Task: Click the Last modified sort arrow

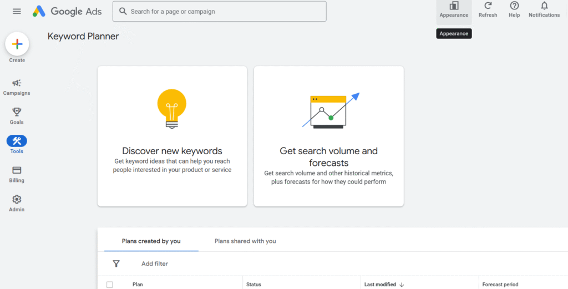Action: [x=402, y=285]
